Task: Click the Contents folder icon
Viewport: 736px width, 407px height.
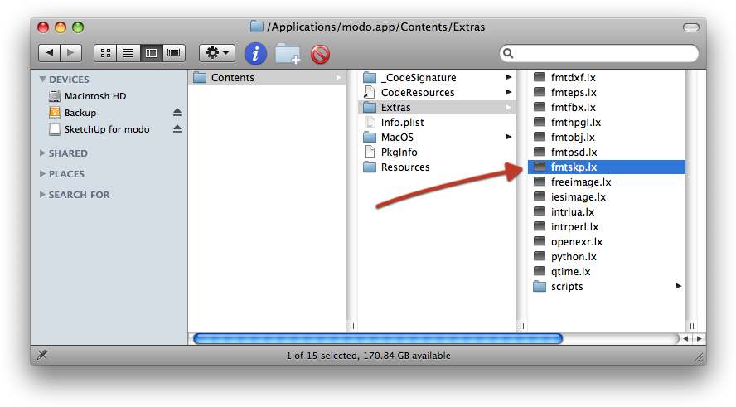Action: tap(200, 77)
